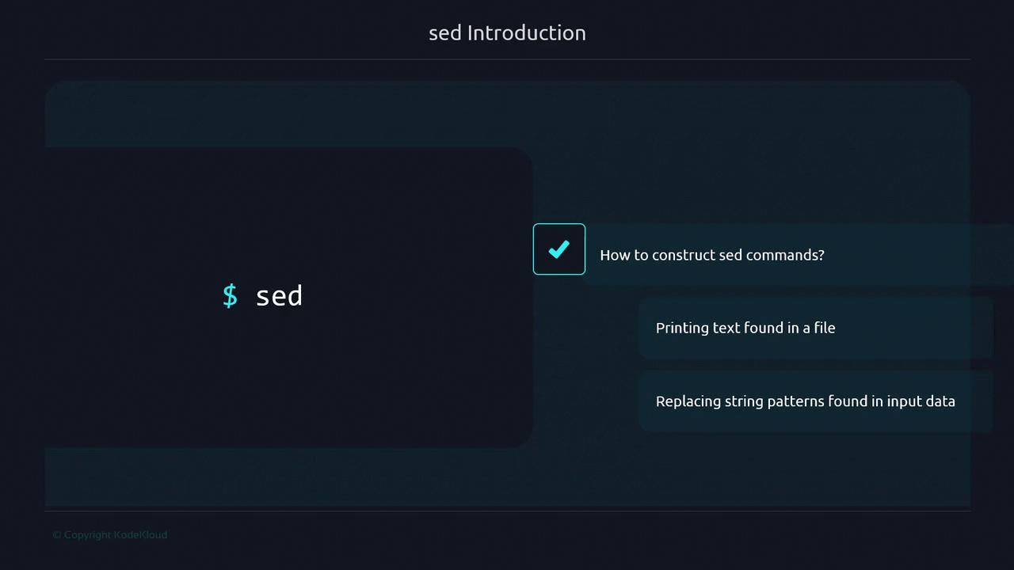The image size is (1014, 570).
Task: Click the word "KodeKloud" in the footer
Action: 140,535
